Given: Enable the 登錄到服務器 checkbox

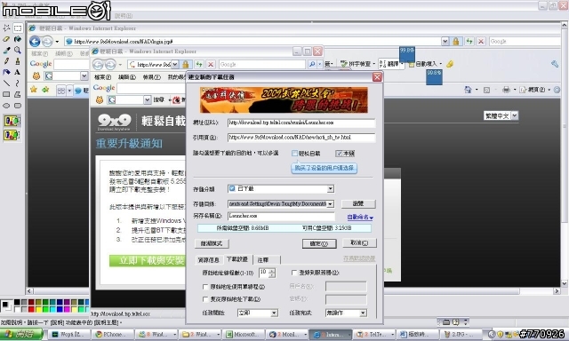Looking at the screenshot, I should (294, 272).
